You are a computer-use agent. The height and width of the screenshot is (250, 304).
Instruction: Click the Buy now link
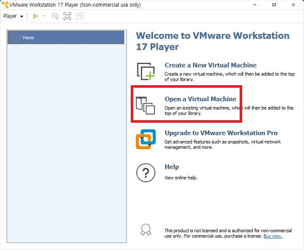273,236
